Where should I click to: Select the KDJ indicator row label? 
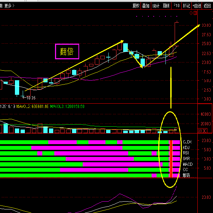[x=186, y=148]
